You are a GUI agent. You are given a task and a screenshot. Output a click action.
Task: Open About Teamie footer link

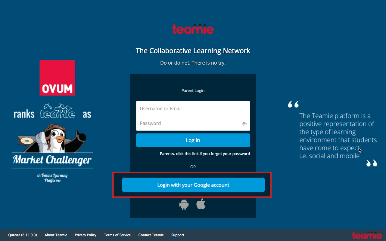(56, 235)
